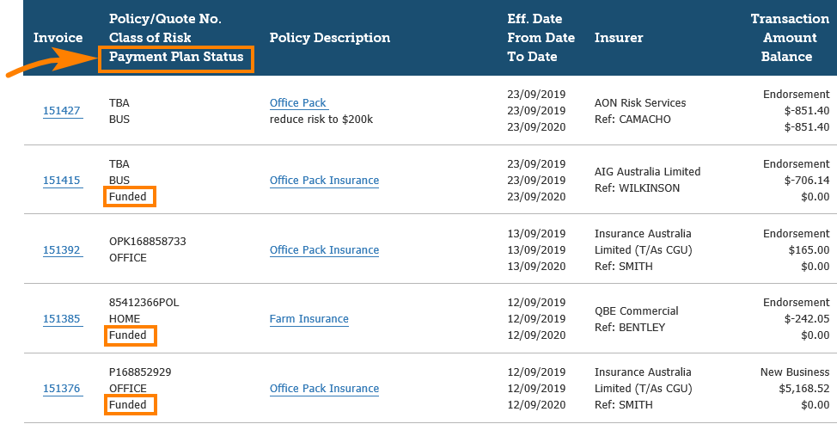Click the Invoice column header
This screenshot has height=424, width=837.
[x=58, y=38]
